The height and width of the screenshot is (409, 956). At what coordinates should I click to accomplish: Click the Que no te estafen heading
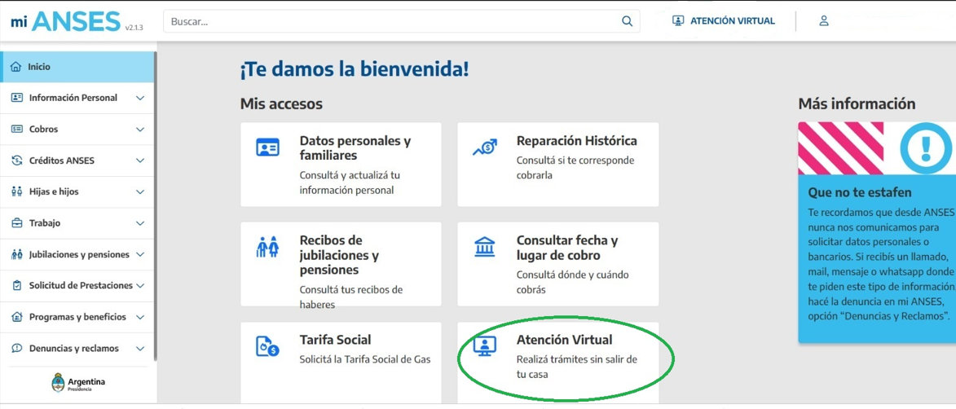click(859, 192)
